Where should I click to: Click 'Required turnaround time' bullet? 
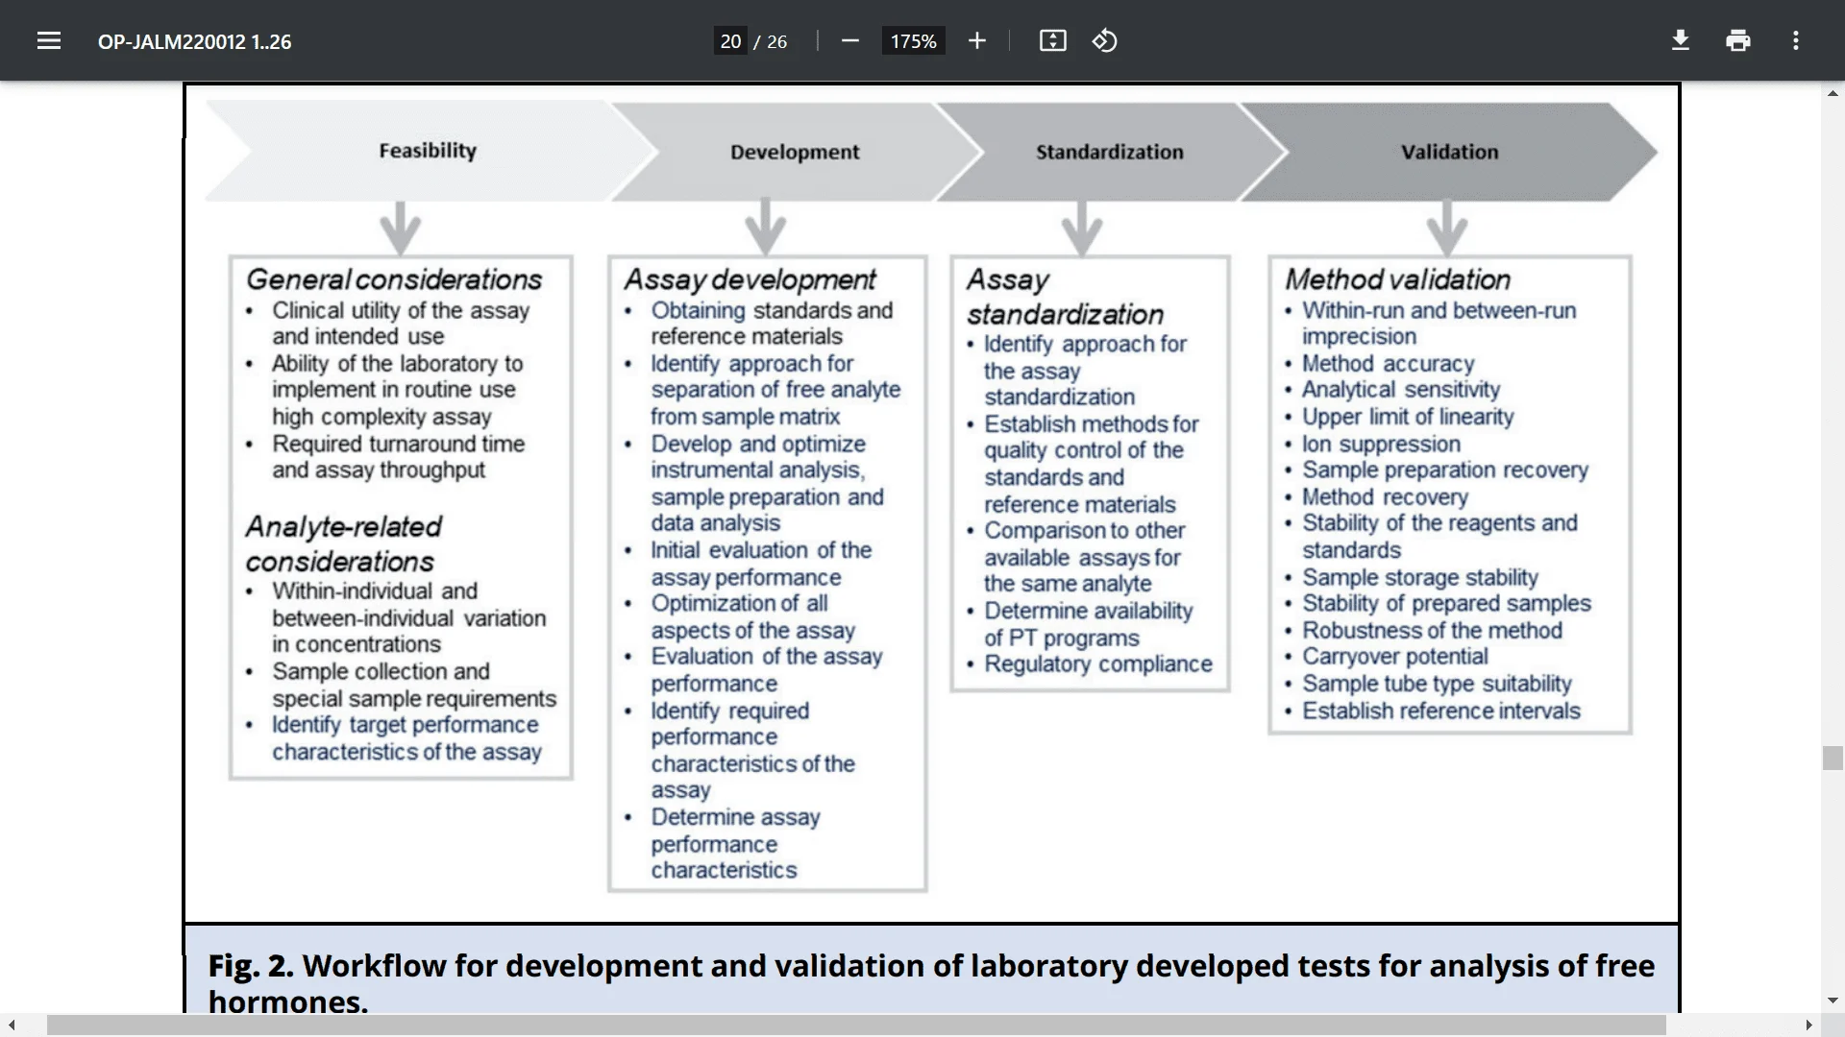click(x=399, y=457)
